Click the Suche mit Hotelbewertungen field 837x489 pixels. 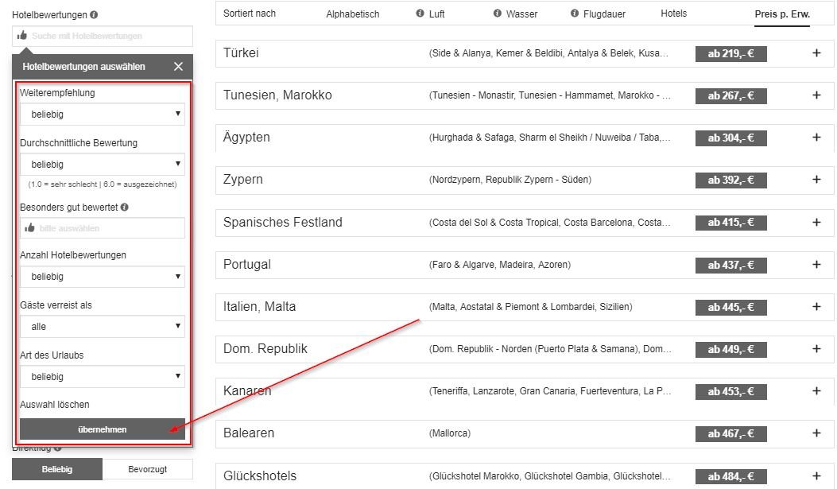[102, 36]
